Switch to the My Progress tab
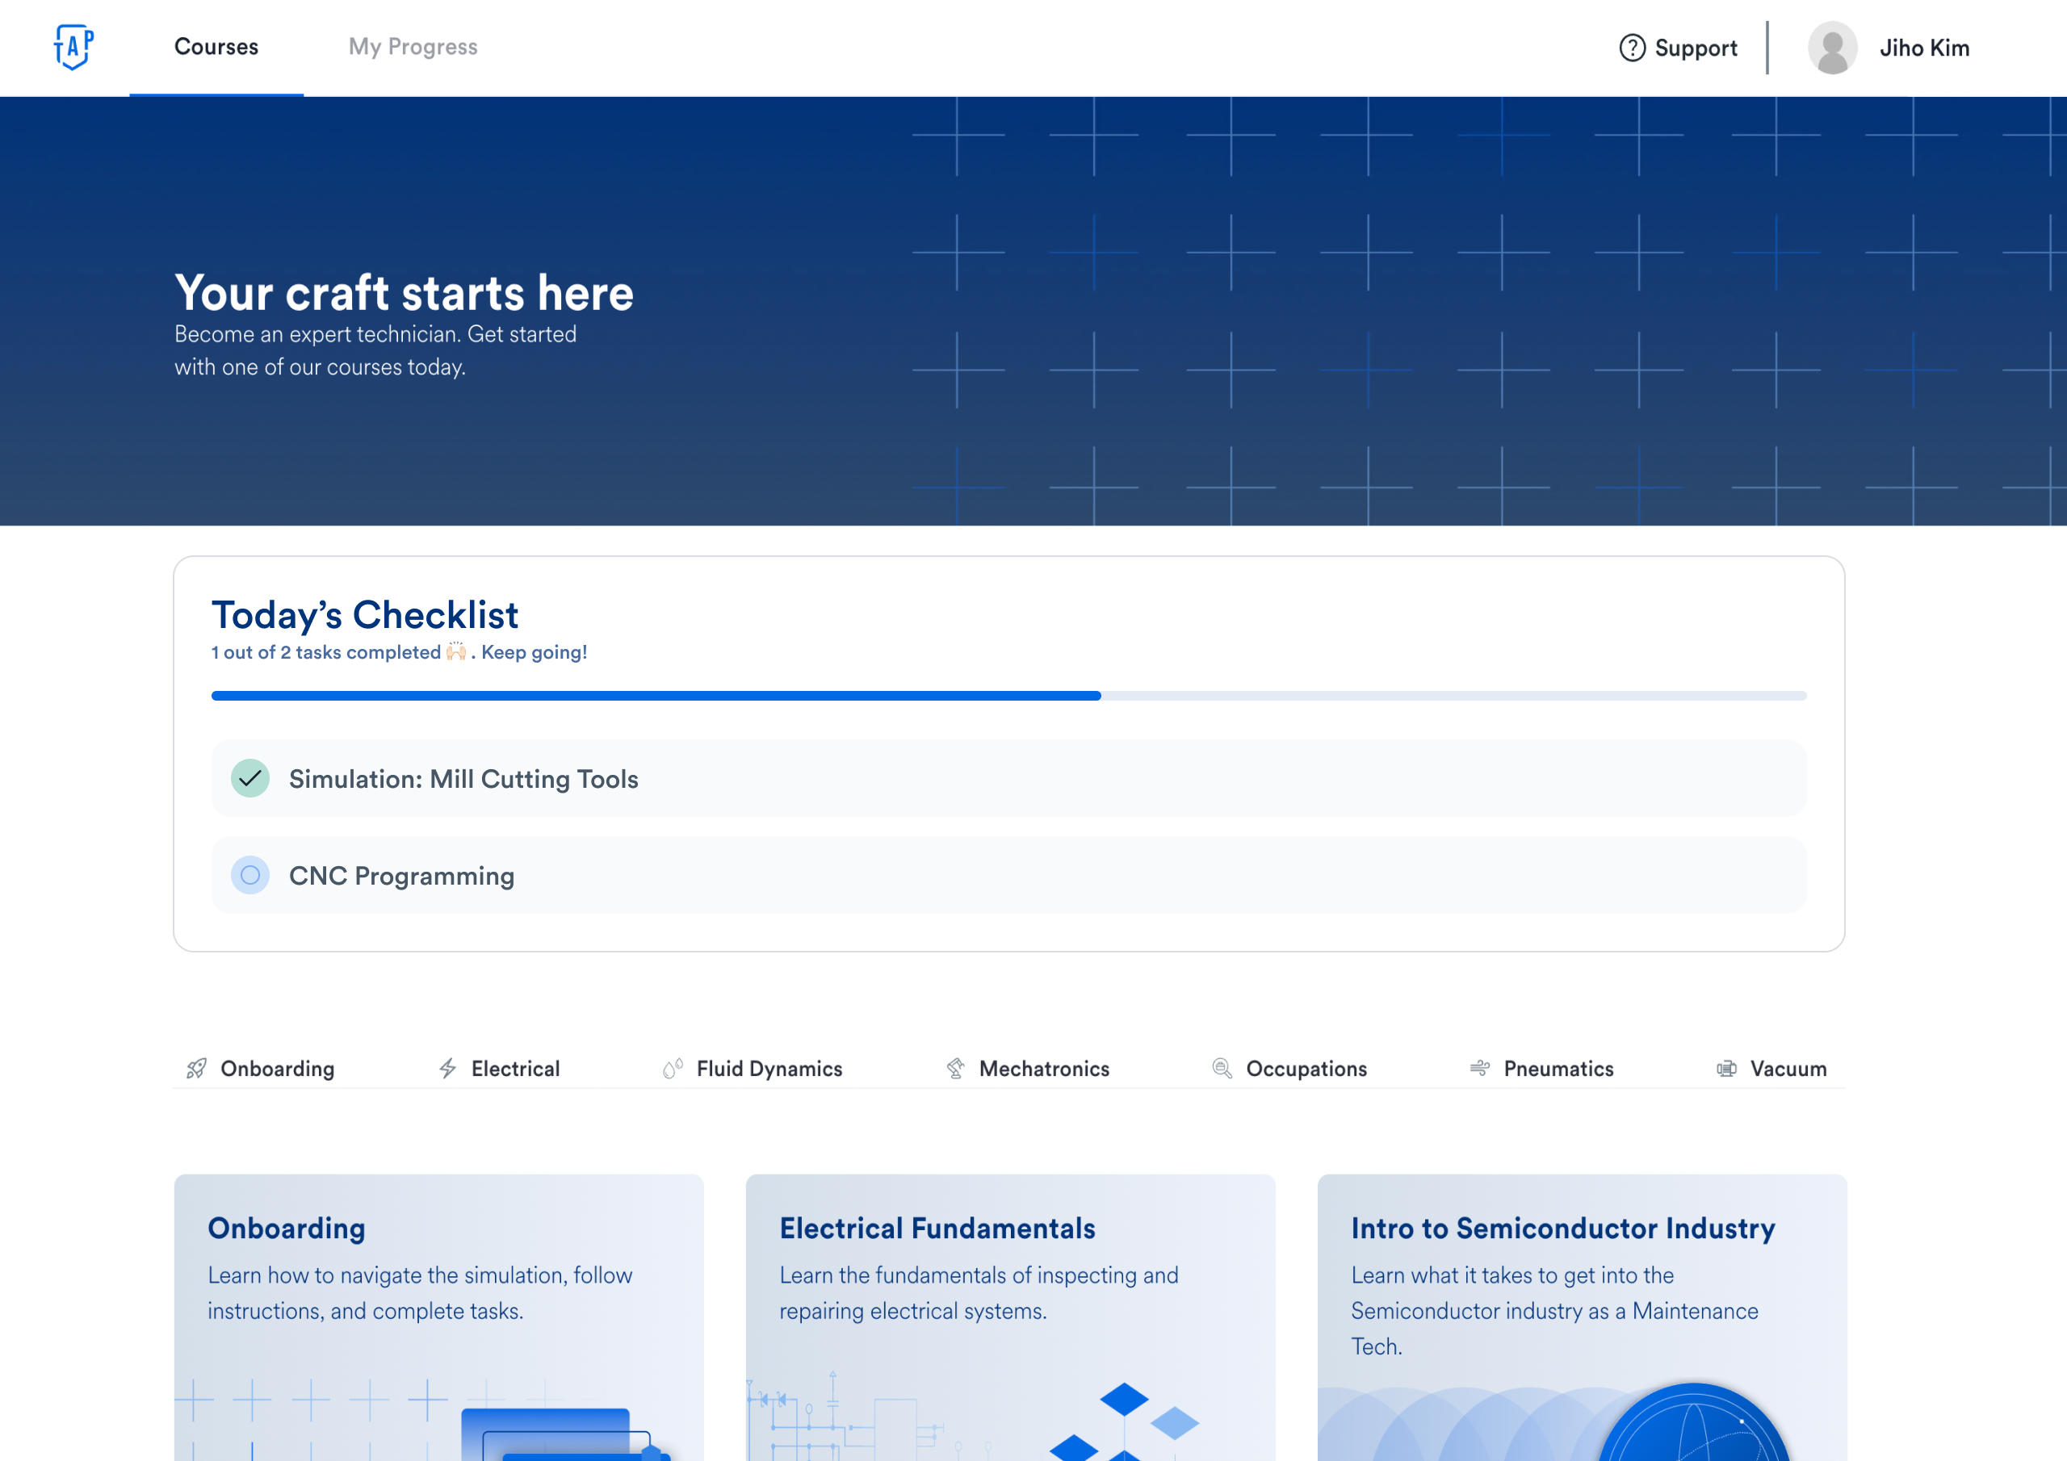2067x1461 pixels. click(x=413, y=47)
